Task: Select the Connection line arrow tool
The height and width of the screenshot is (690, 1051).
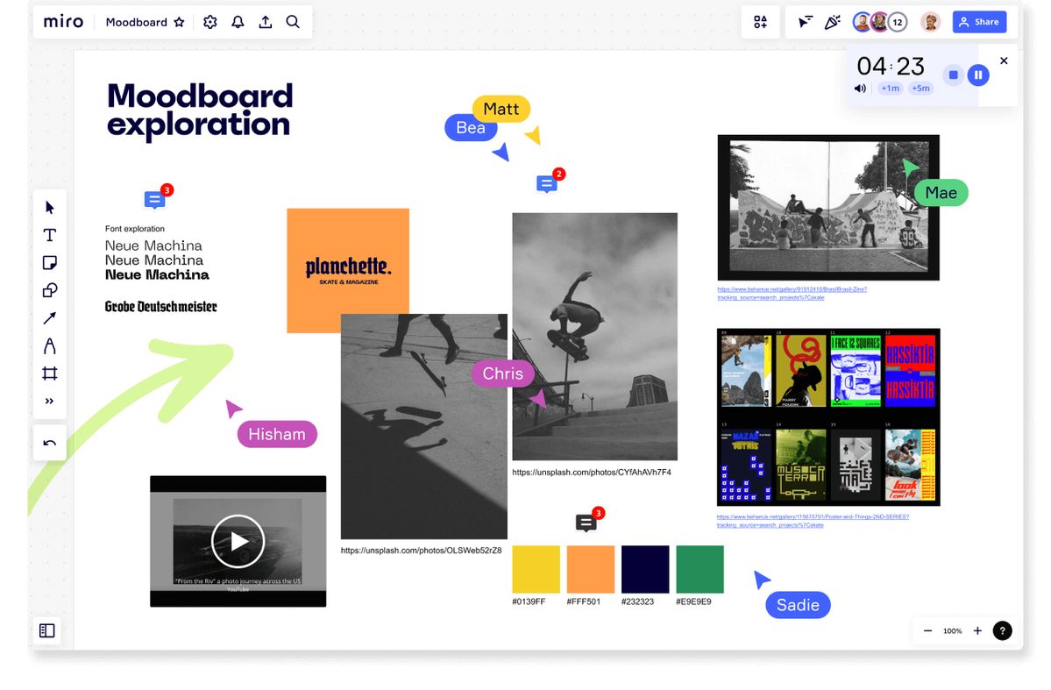Action: 50,318
